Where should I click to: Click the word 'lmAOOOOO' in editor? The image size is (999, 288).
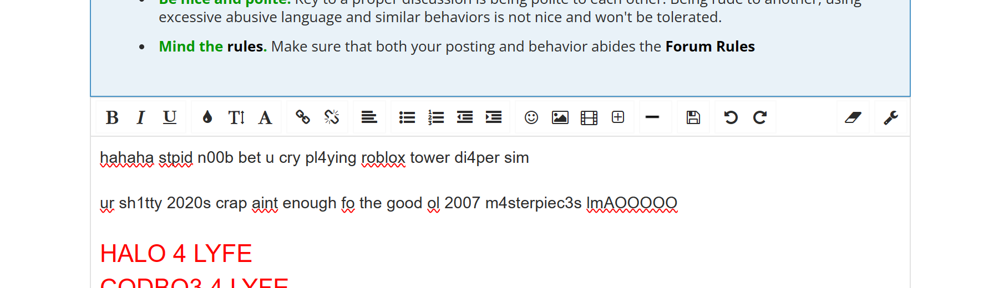(632, 203)
